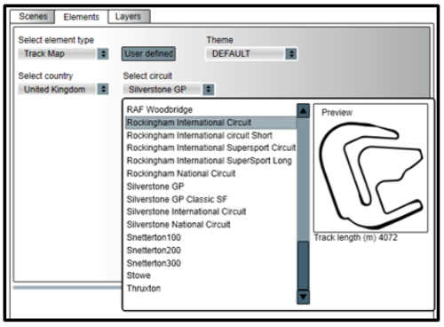This screenshot has width=444, height=327.
Task: Open the DEFAULT theme dropdown
Action: (x=251, y=53)
